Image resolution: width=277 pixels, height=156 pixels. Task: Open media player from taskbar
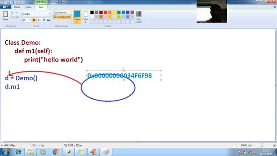pos(43,152)
